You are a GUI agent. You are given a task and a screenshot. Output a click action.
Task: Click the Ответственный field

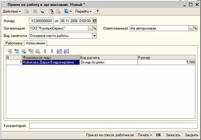[159, 28]
